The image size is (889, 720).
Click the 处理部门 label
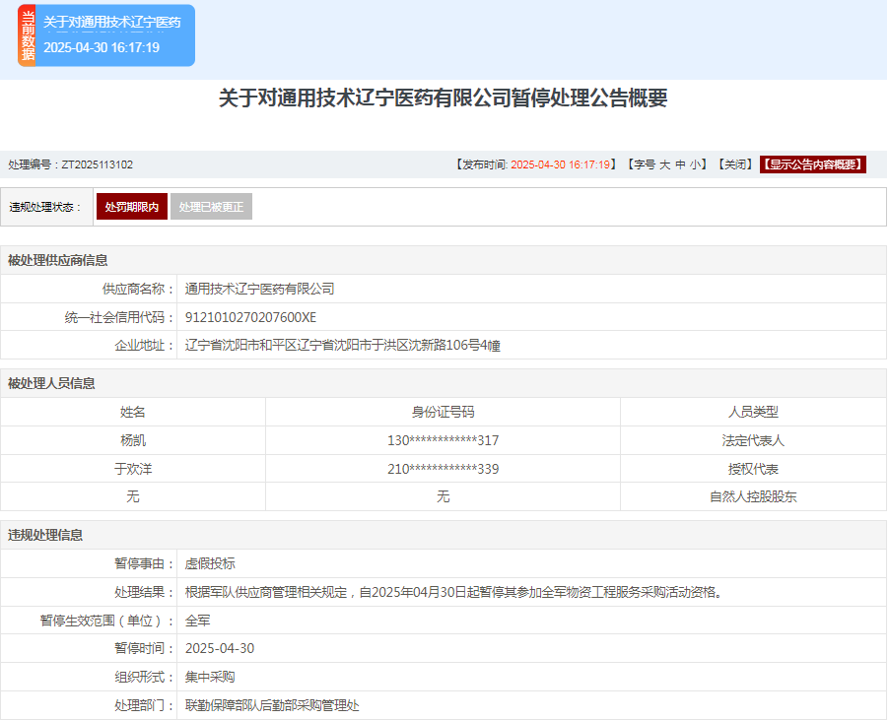tap(144, 705)
